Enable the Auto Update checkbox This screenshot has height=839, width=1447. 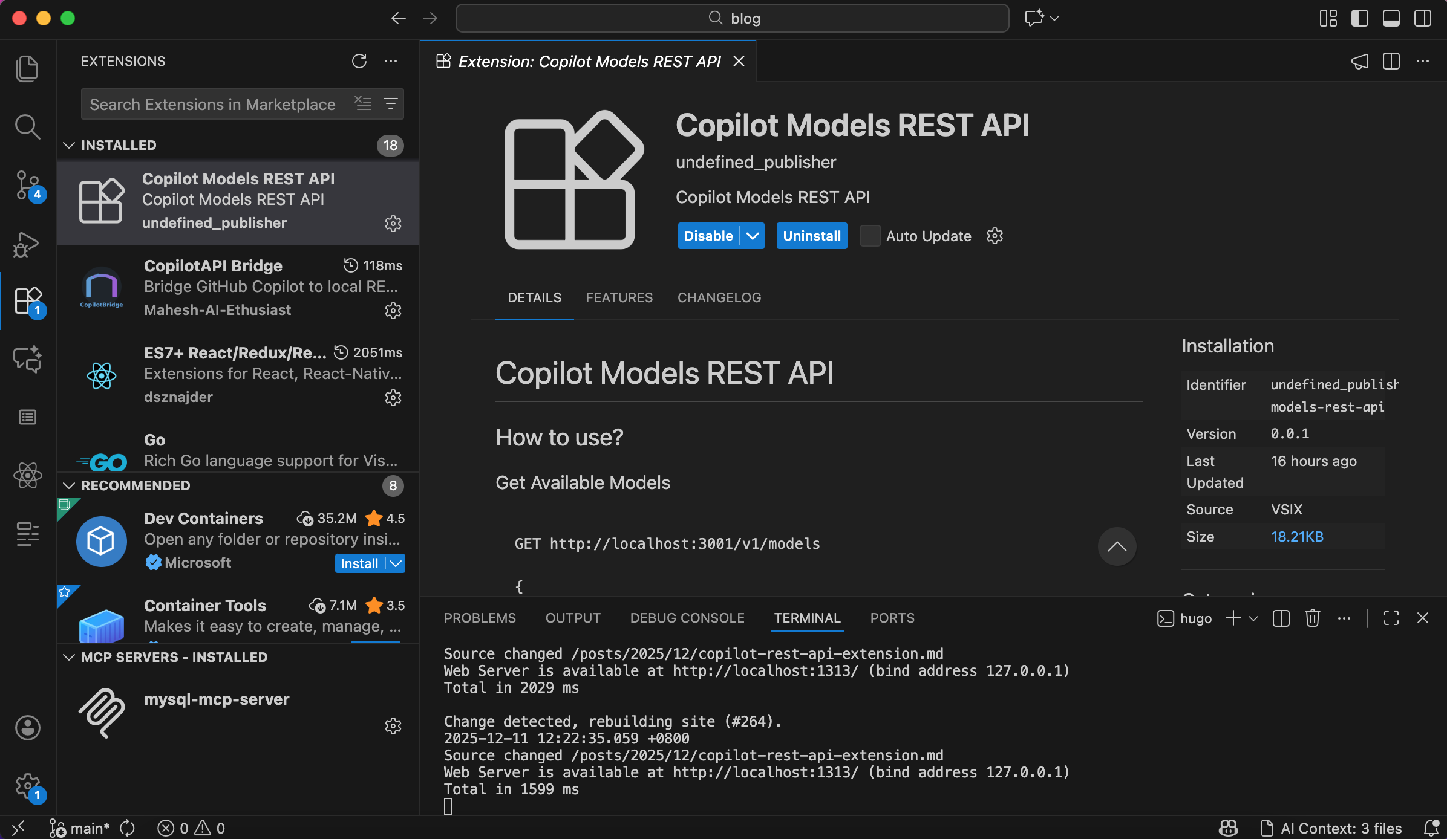(x=870, y=236)
